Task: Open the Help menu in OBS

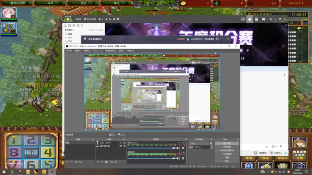Action: click(x=131, y=51)
